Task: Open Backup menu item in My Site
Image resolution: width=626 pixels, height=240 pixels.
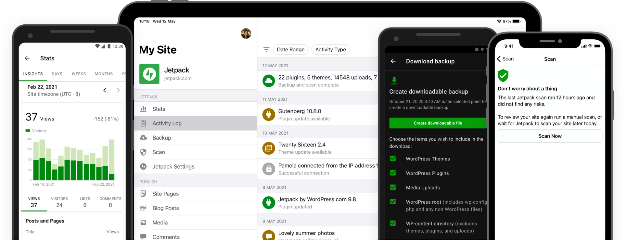Action: pos(196,138)
